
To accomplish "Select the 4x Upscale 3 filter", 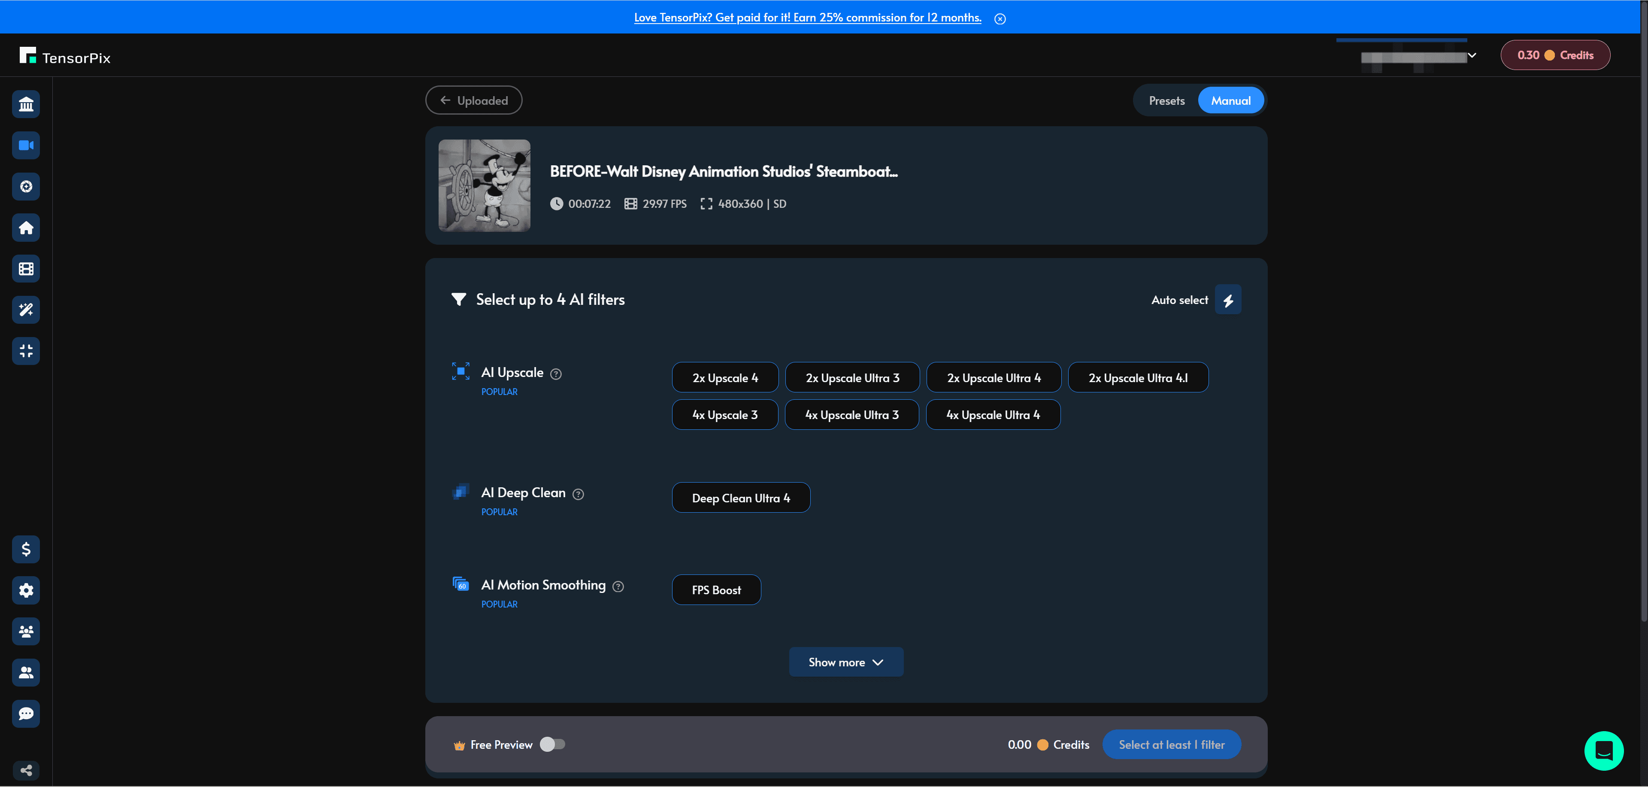I will 725,415.
